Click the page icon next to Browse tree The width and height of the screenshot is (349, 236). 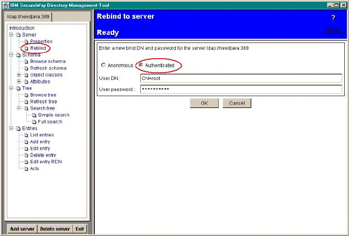click(x=26, y=95)
